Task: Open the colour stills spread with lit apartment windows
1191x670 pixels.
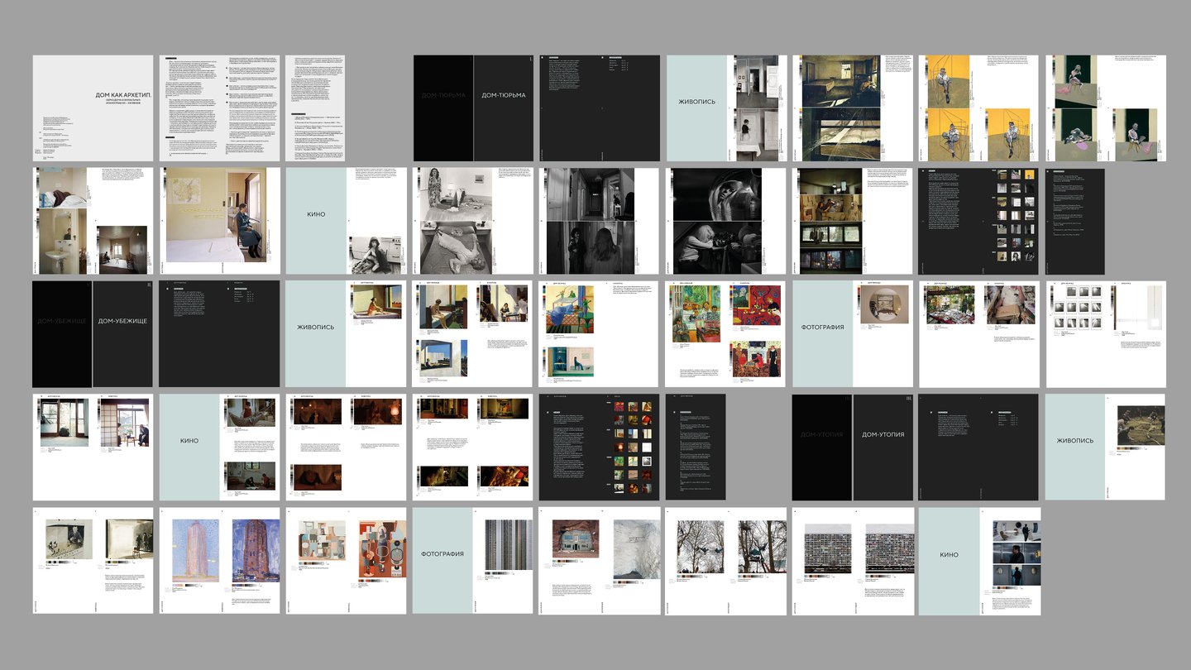Action: [853, 221]
